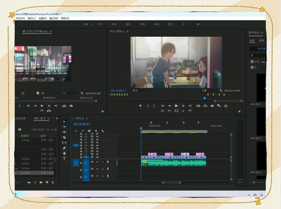
Task: Open Source panel menu beside 天气之子
Action: pos(51,31)
